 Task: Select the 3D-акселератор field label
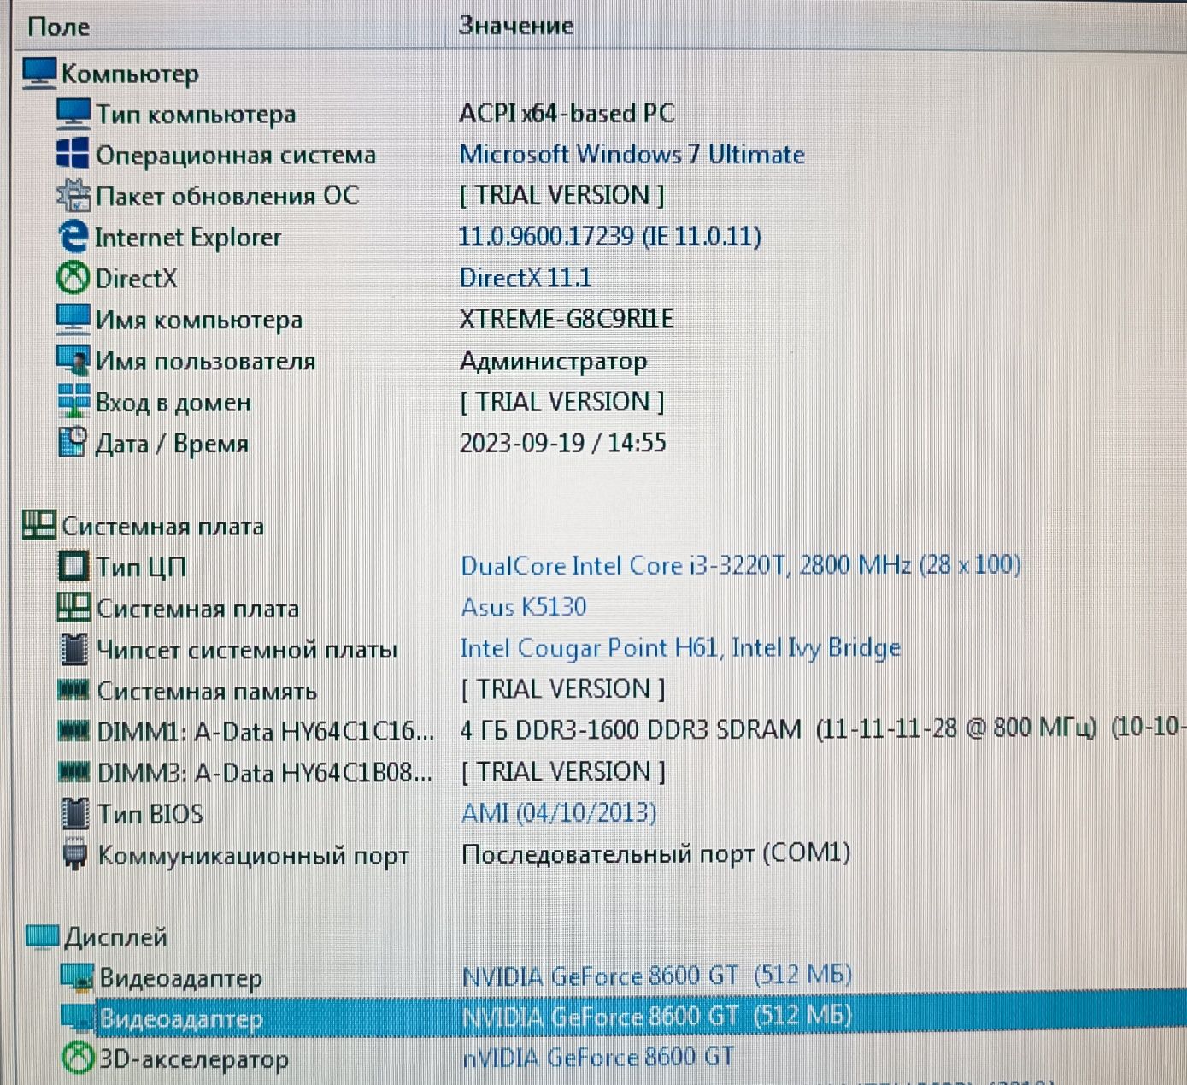click(194, 1060)
